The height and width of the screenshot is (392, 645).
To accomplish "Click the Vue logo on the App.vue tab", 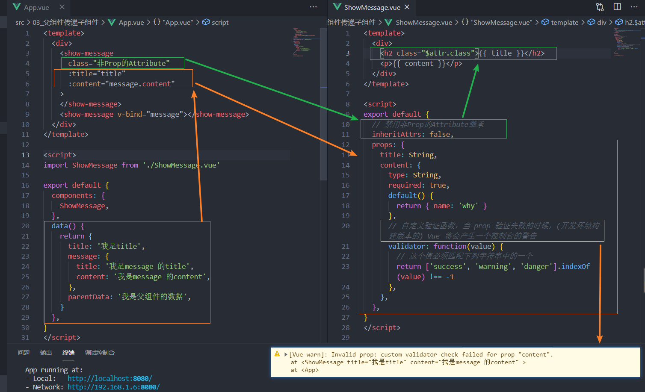I will pyautogui.click(x=16, y=7).
